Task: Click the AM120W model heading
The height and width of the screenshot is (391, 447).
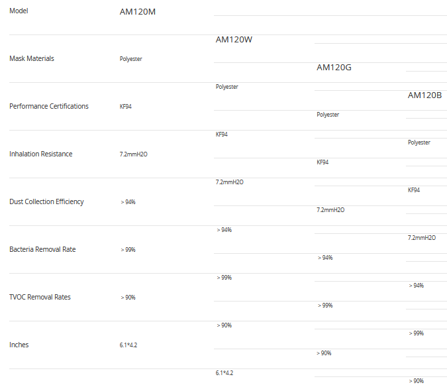Action: (234, 40)
